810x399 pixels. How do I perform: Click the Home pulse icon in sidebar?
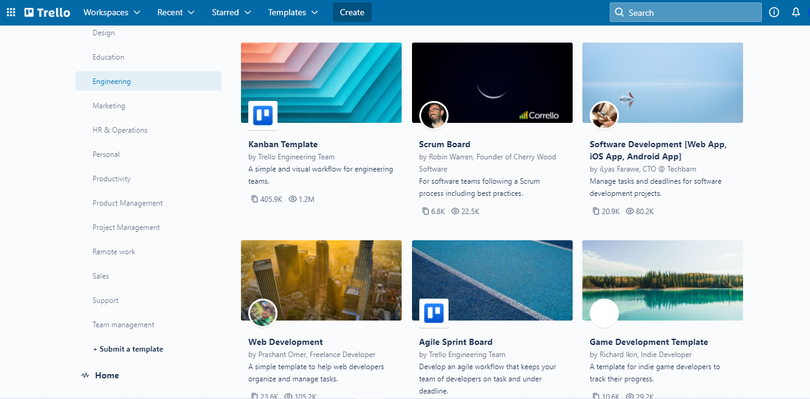[85, 375]
